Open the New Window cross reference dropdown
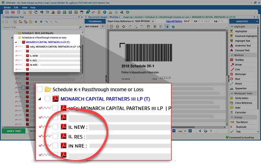261x164 pixels. [x=153, y=21]
